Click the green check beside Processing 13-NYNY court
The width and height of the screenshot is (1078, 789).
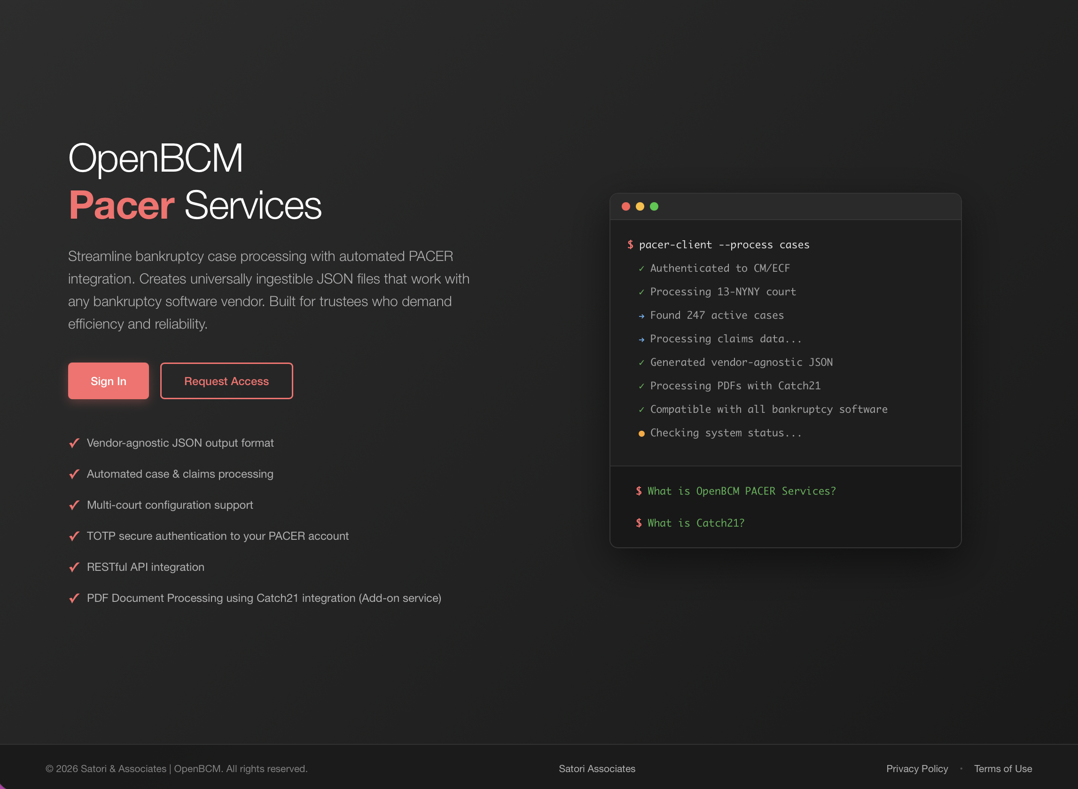click(641, 292)
